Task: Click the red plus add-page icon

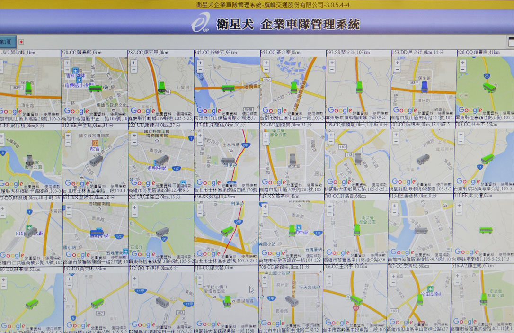Action: (21, 42)
